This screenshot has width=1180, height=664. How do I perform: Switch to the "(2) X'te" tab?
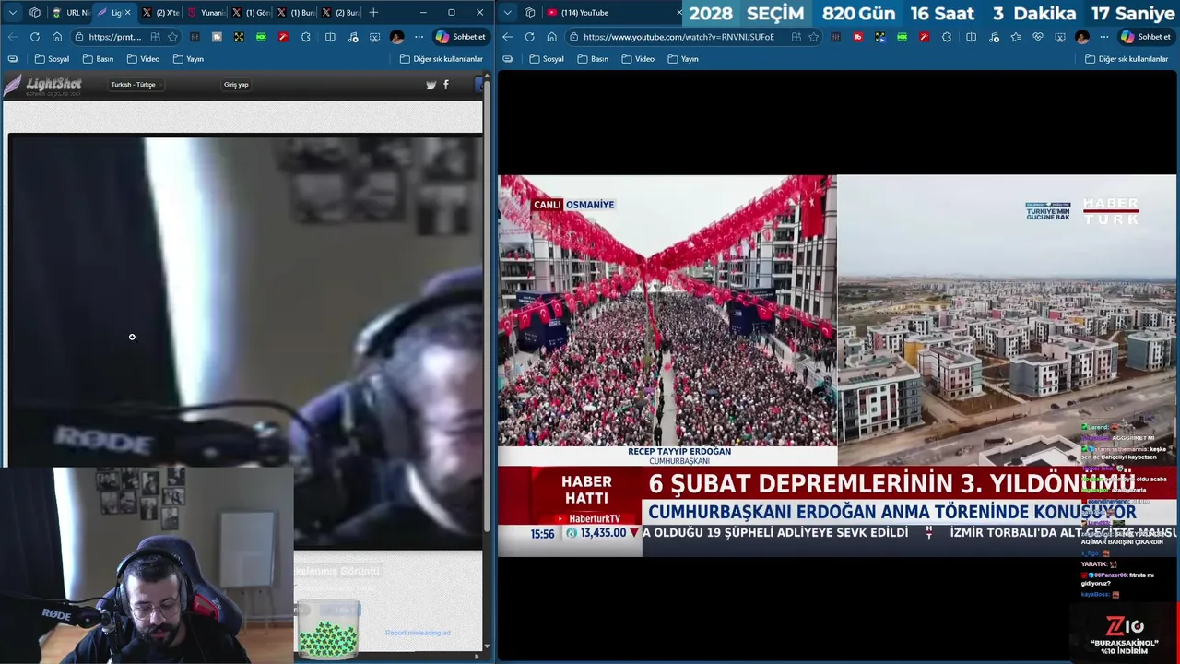tap(160, 13)
